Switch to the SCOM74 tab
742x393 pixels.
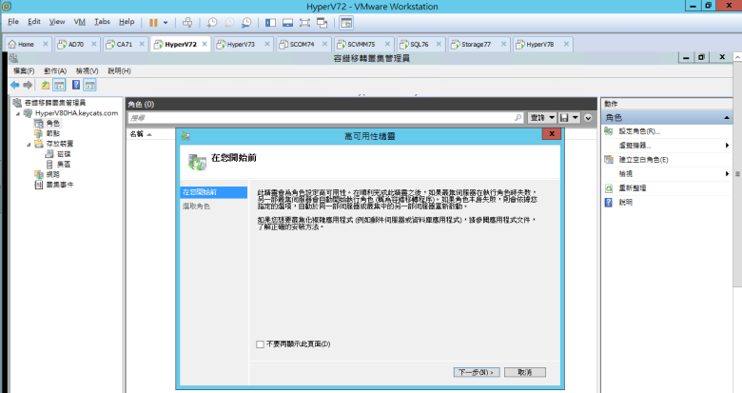point(303,44)
